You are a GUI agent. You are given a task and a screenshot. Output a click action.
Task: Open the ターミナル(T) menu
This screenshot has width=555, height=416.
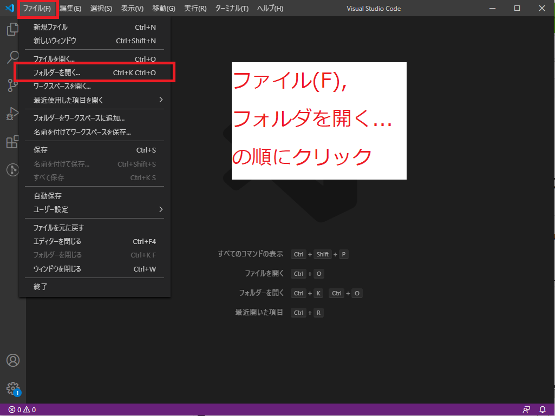tap(232, 8)
